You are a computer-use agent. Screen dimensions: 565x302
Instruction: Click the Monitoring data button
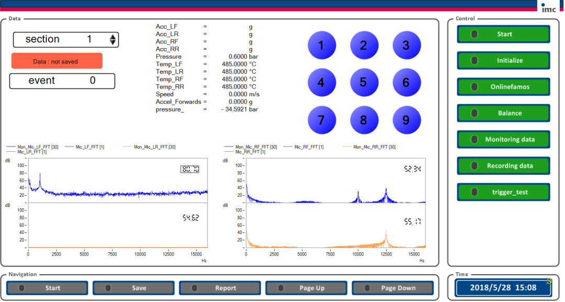point(503,139)
